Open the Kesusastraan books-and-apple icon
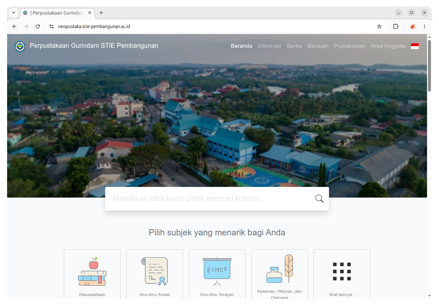This screenshot has height=307, width=439. 92,271
